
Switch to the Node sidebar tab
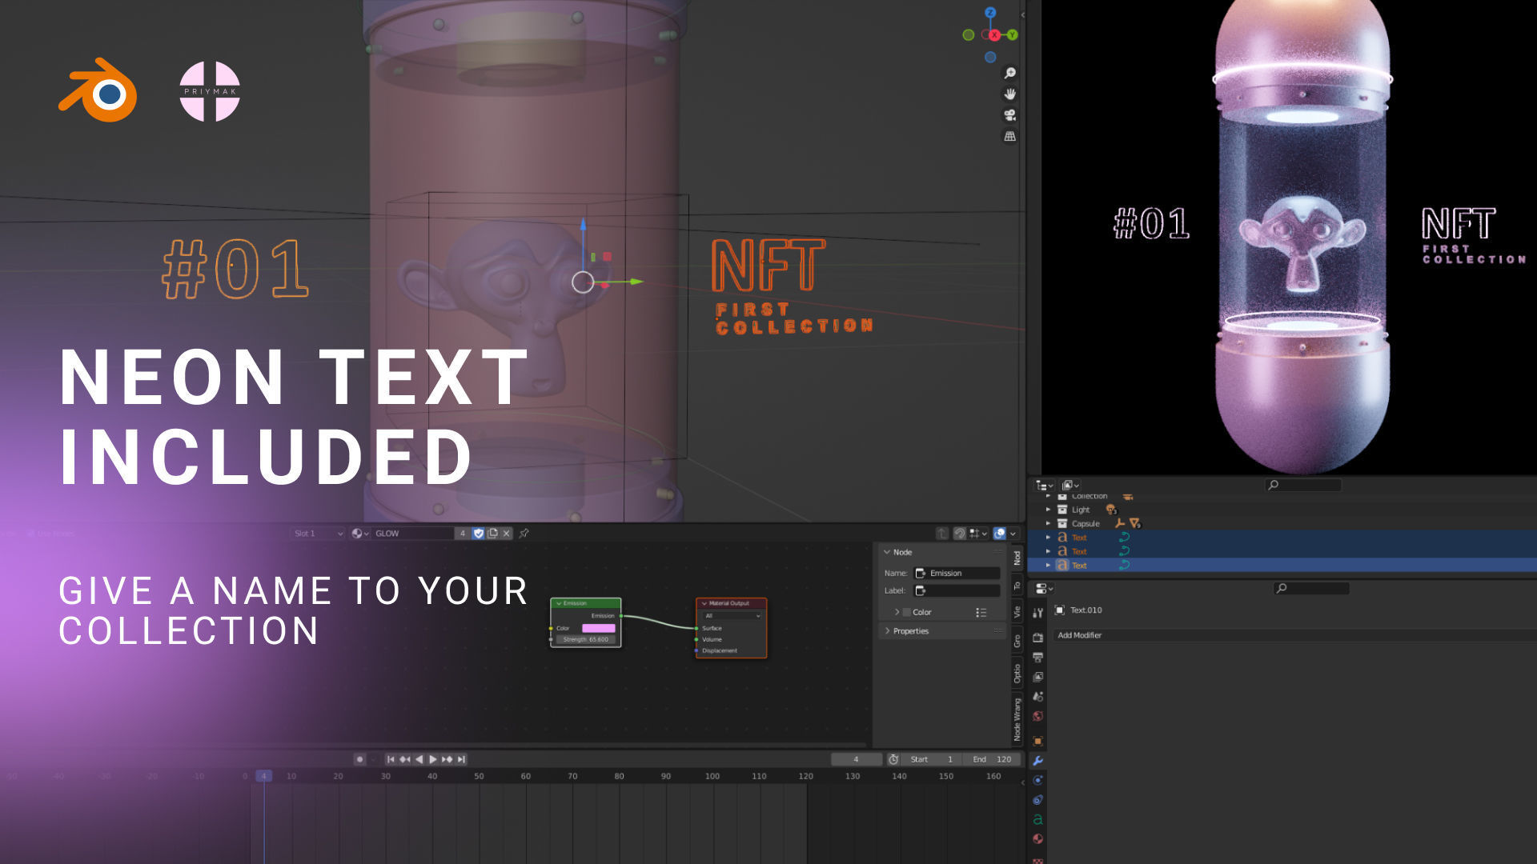[x=1017, y=558]
